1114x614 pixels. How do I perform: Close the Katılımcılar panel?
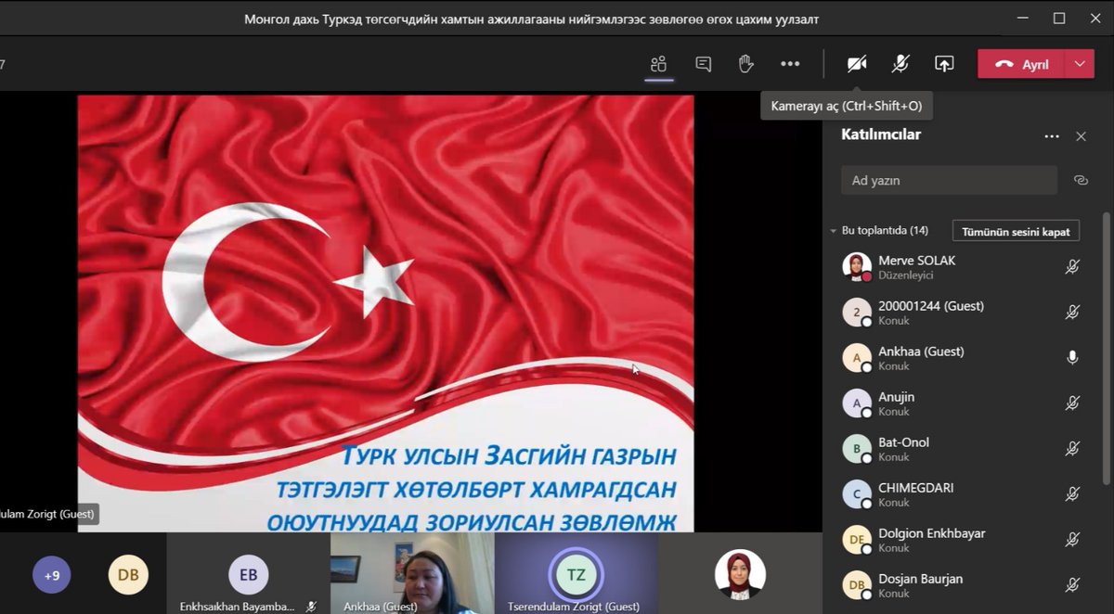pyautogui.click(x=1081, y=136)
